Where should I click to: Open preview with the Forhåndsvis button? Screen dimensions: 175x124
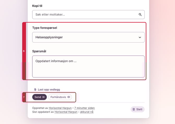point(60,97)
